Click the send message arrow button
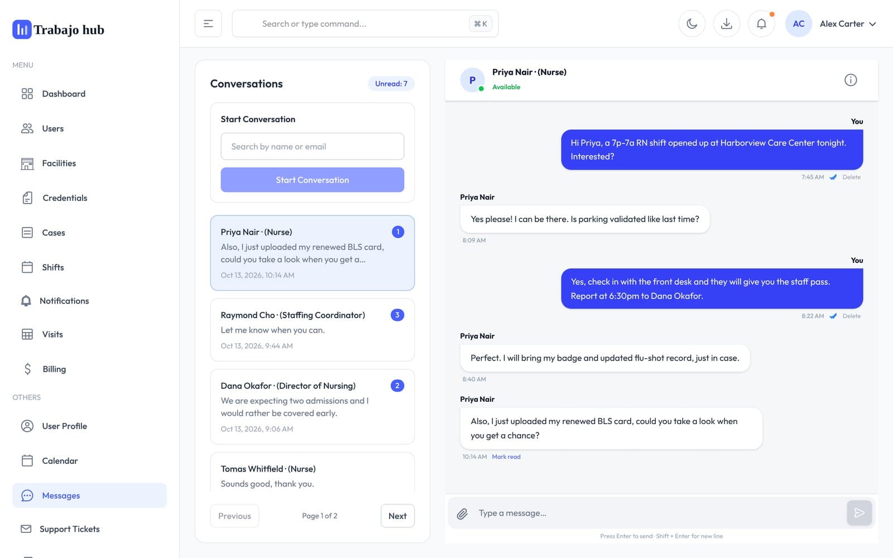 pos(859,513)
